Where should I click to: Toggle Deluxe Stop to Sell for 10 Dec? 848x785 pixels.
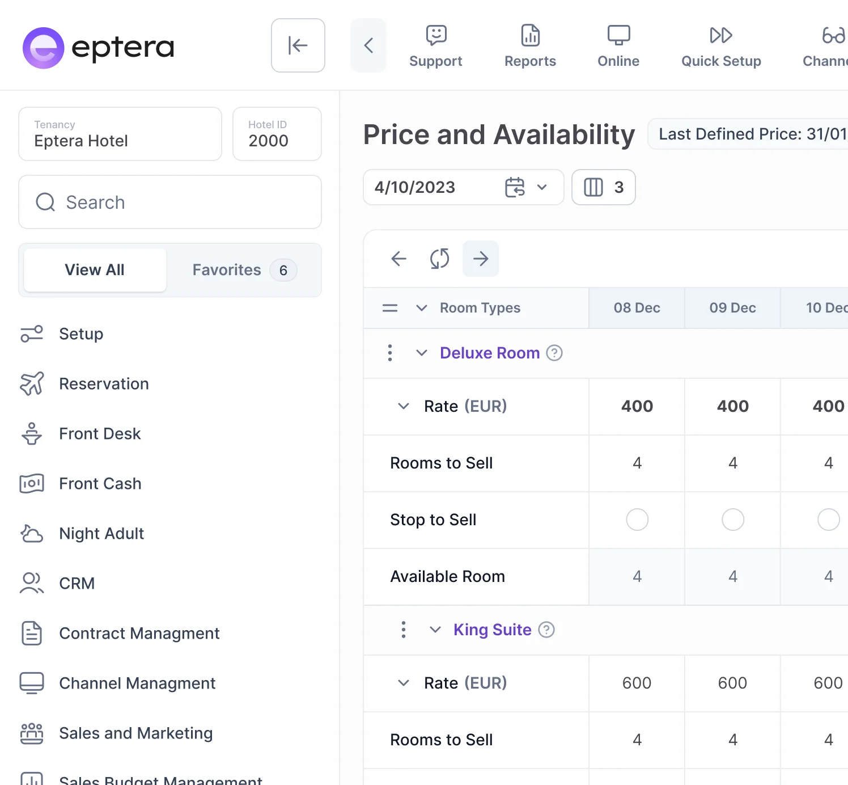point(829,520)
